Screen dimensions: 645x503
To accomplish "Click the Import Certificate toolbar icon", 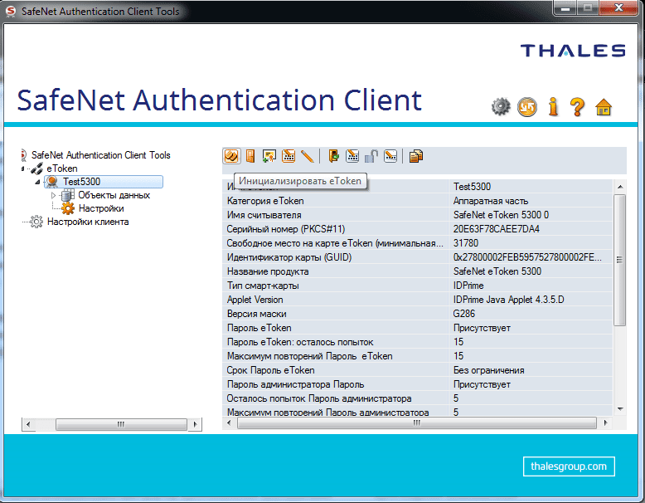I will click(x=269, y=157).
